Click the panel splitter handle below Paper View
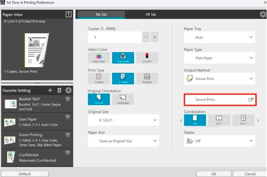Screen dimensions: 267x177 (x=37, y=83)
